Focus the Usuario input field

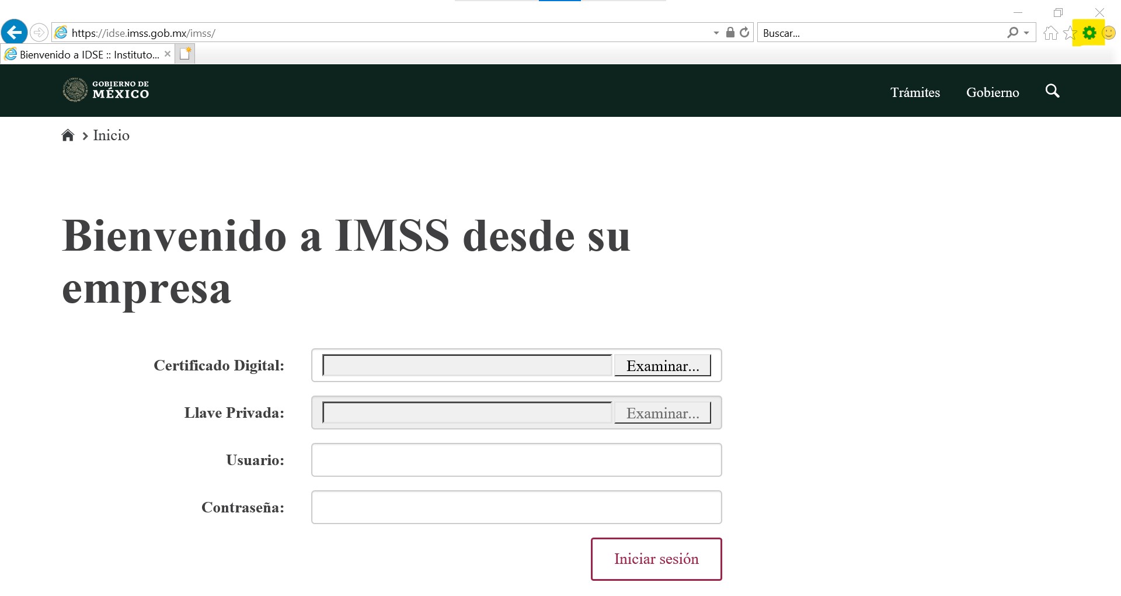click(517, 460)
